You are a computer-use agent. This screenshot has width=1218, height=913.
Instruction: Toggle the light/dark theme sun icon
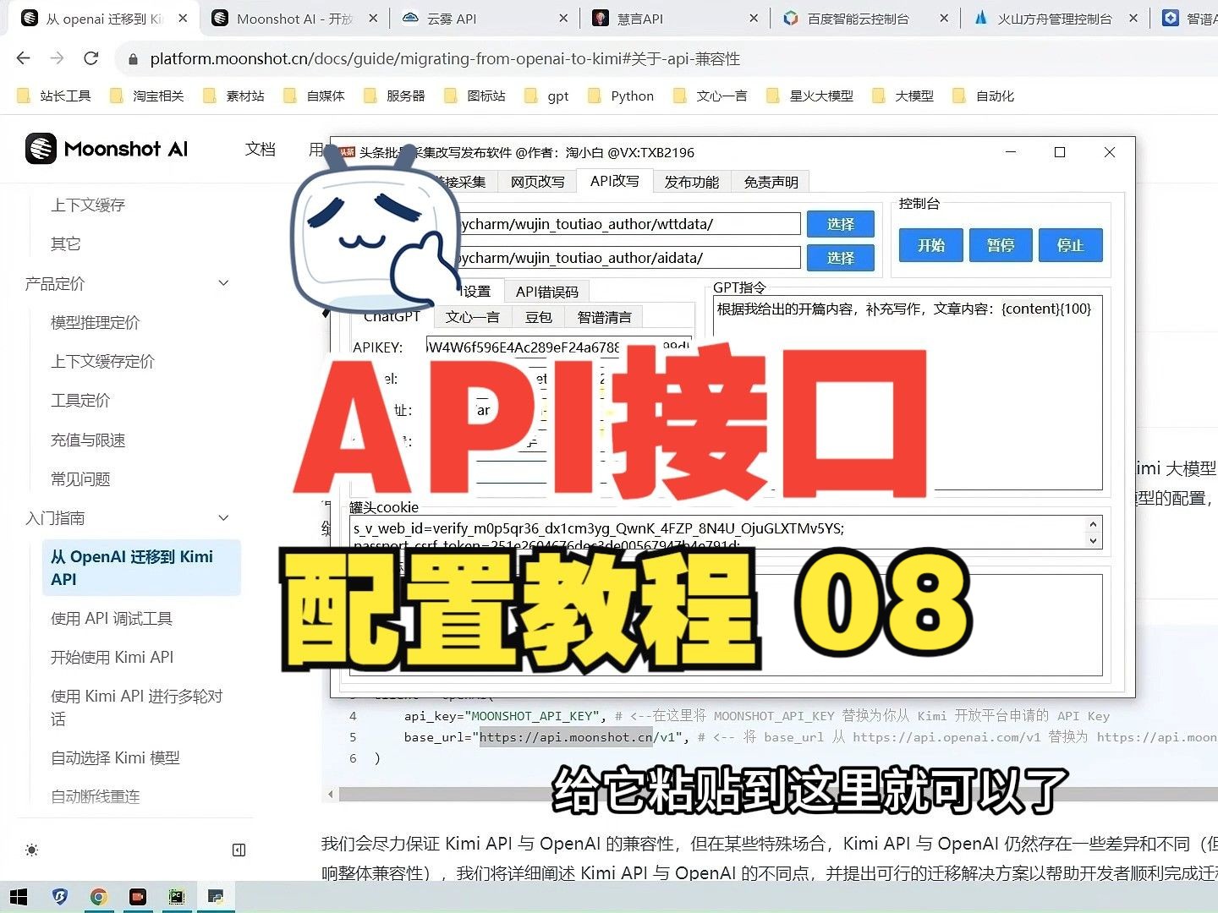pos(32,850)
